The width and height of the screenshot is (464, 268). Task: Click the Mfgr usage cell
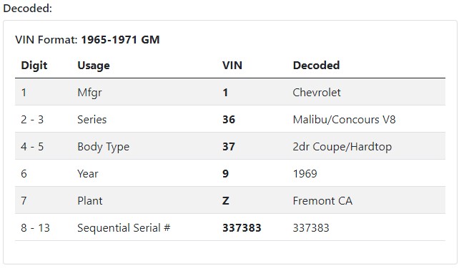89,93
